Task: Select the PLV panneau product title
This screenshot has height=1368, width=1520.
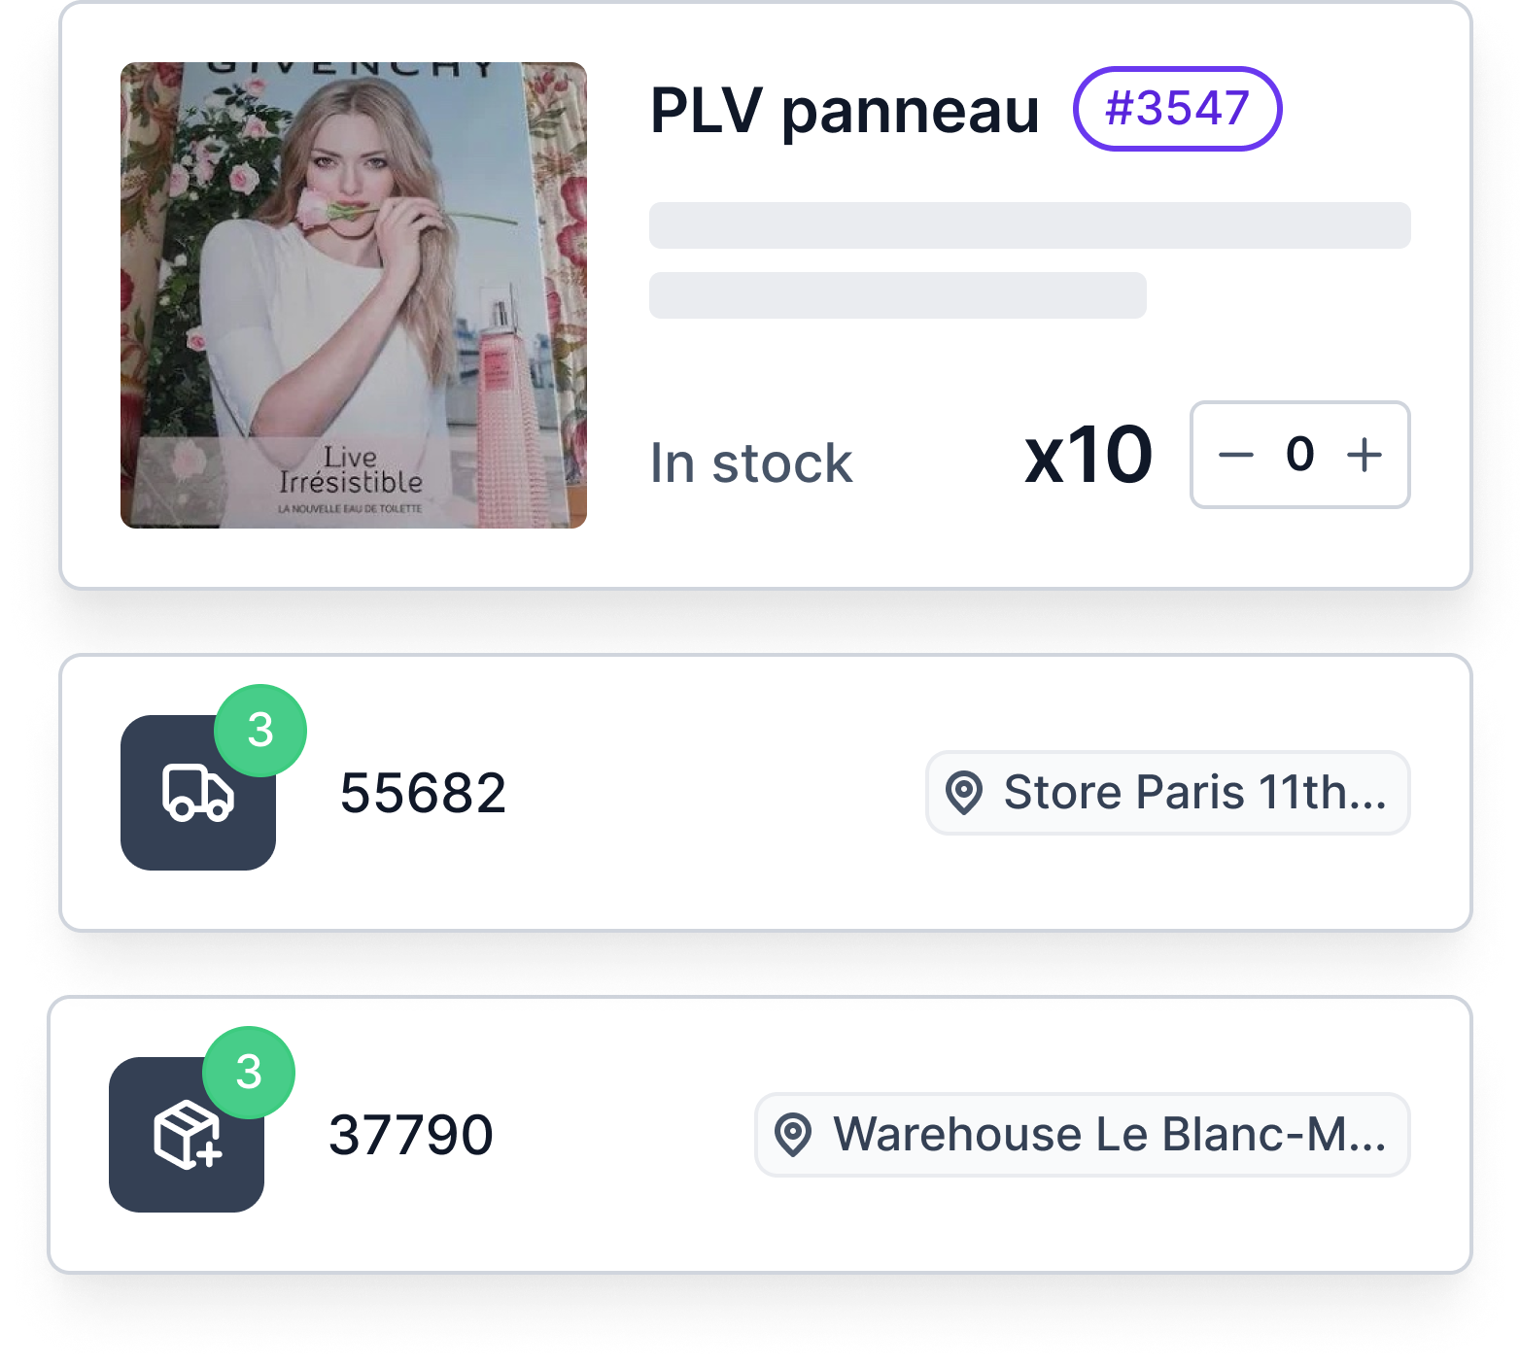Action: coord(845,110)
